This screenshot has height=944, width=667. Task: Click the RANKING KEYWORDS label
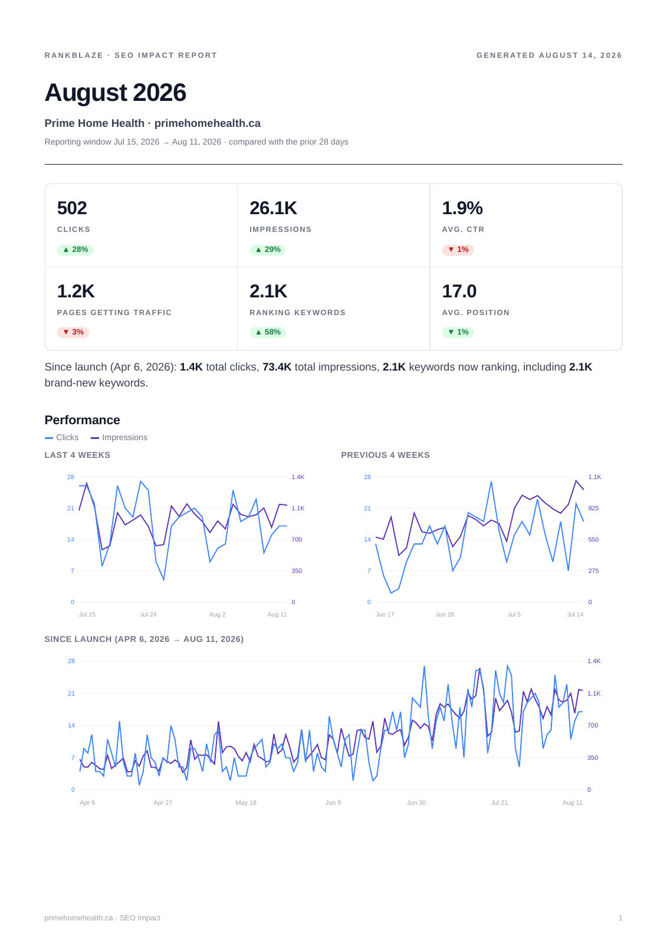pos(298,313)
